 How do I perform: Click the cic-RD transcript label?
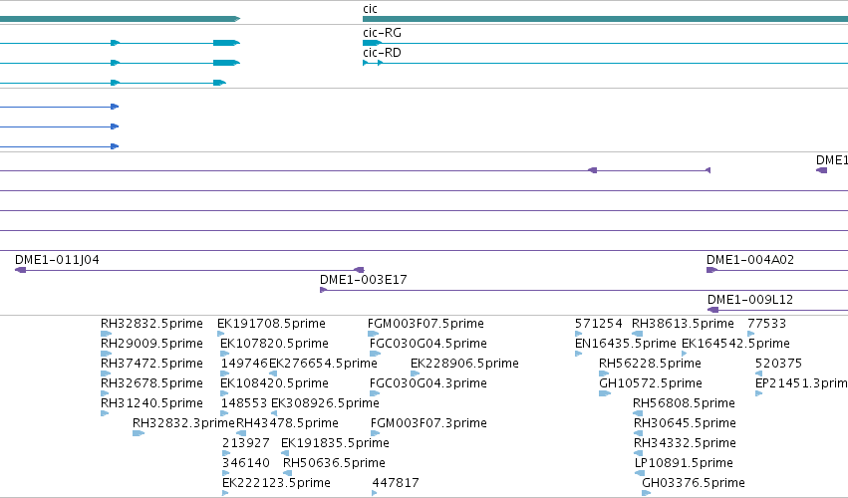pyautogui.click(x=382, y=53)
